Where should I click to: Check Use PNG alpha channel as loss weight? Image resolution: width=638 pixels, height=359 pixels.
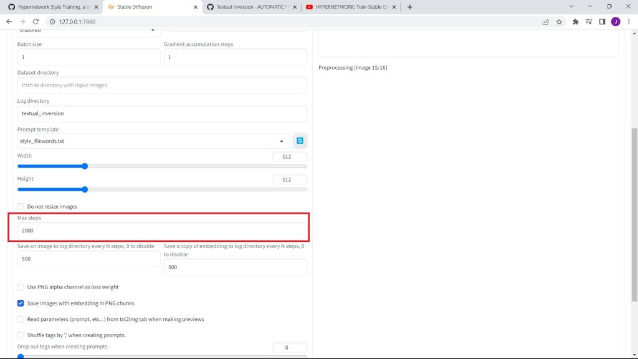point(21,287)
